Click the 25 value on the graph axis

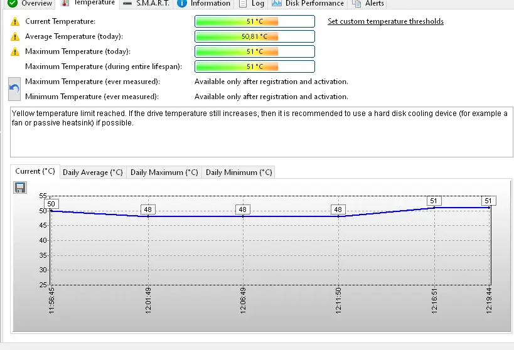[x=43, y=285]
